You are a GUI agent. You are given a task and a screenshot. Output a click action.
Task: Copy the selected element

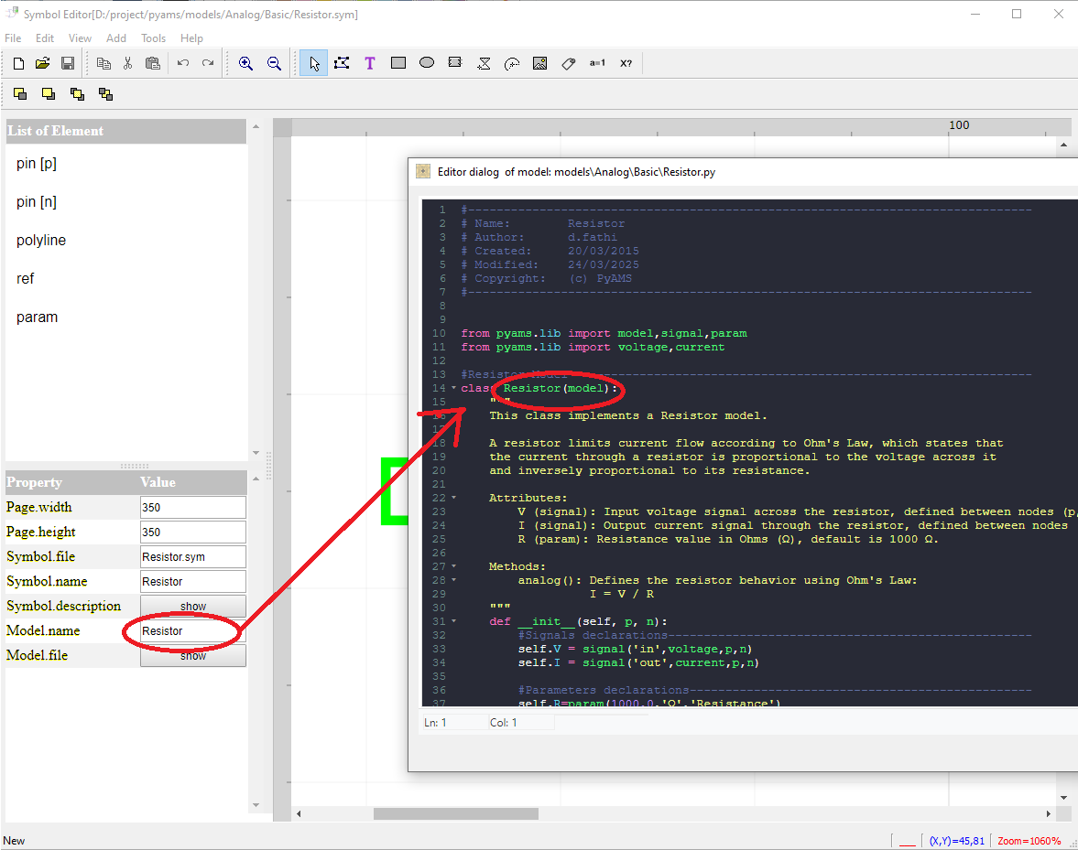103,64
